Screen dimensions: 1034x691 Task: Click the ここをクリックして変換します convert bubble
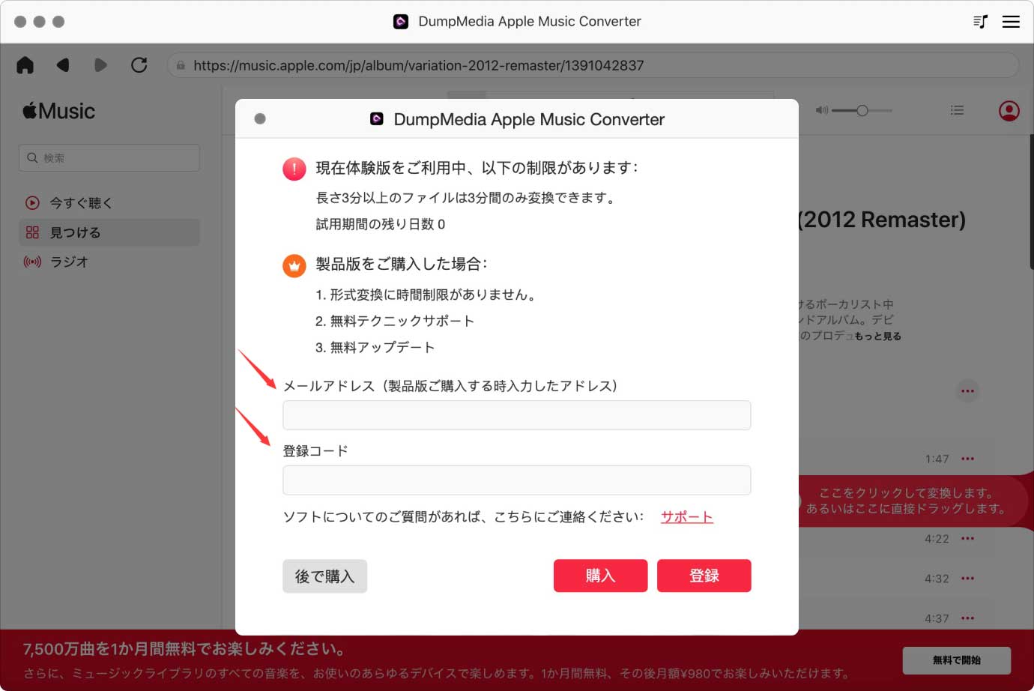coord(913,501)
